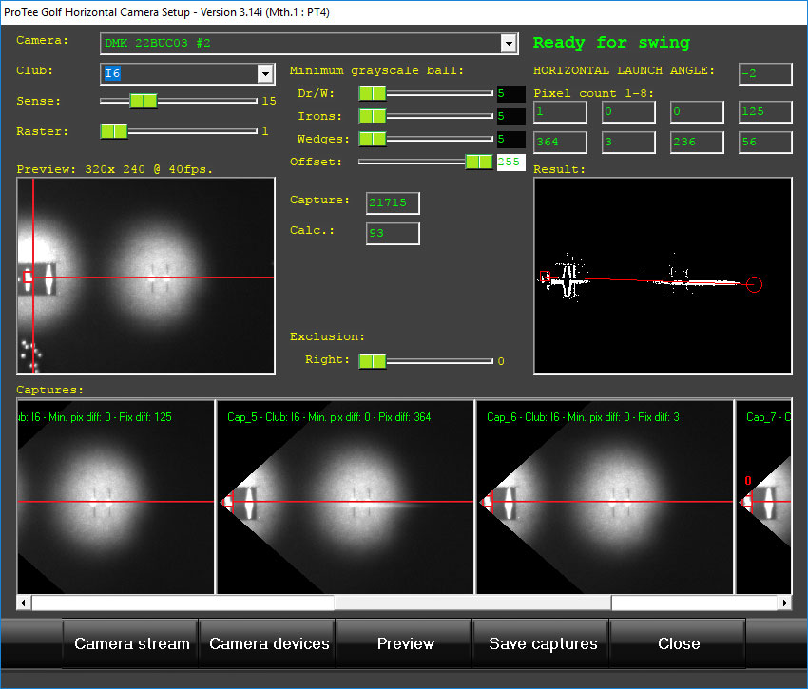
Task: Click the Raster slider handle
Action: click(x=114, y=131)
